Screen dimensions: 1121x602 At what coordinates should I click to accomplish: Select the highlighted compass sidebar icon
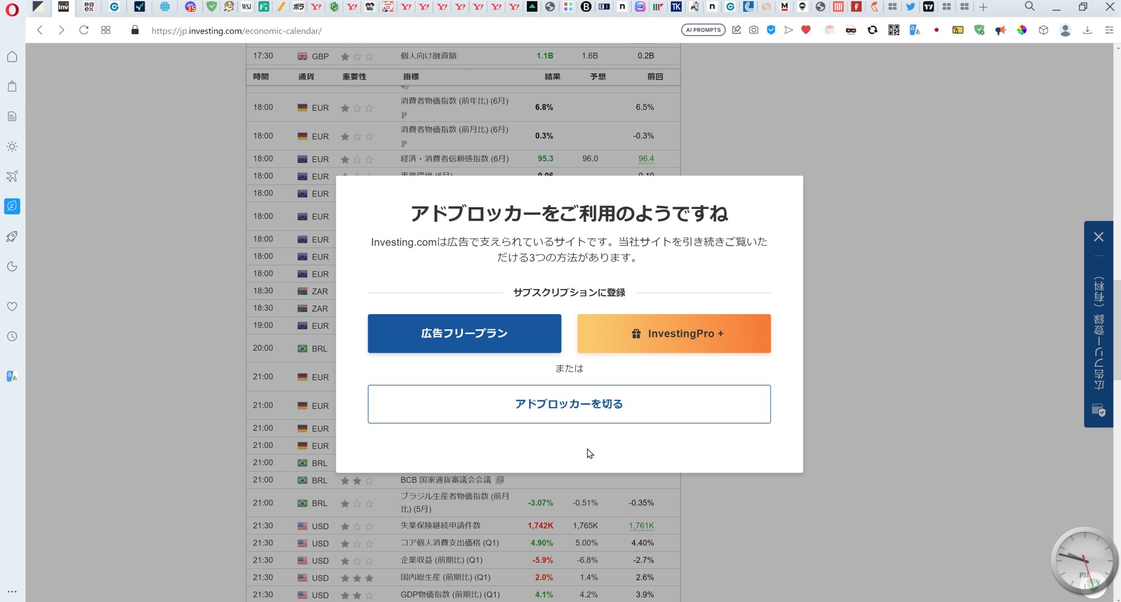pos(12,206)
